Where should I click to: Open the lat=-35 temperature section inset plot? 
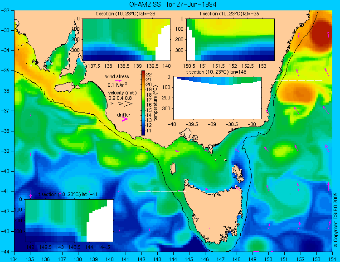(230, 40)
